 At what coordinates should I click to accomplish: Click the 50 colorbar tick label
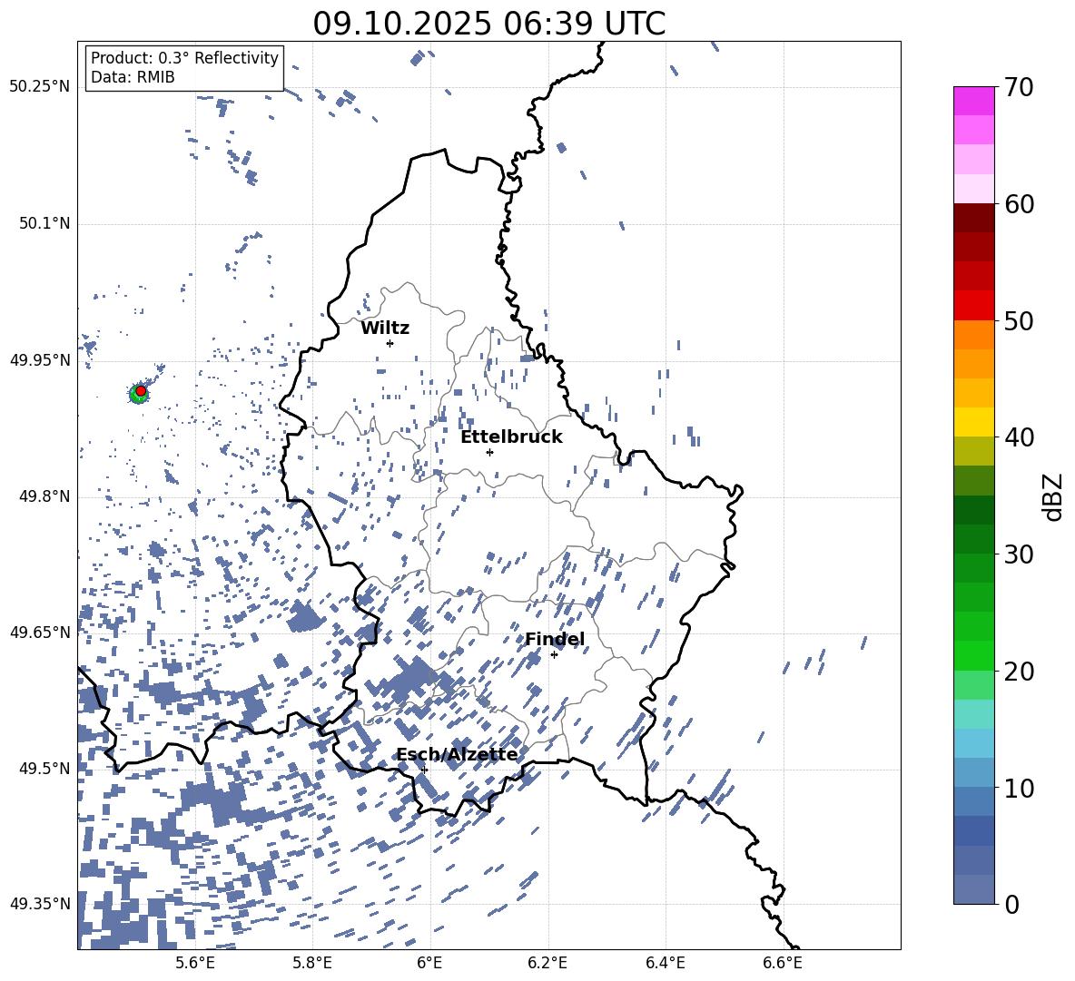point(1019,320)
